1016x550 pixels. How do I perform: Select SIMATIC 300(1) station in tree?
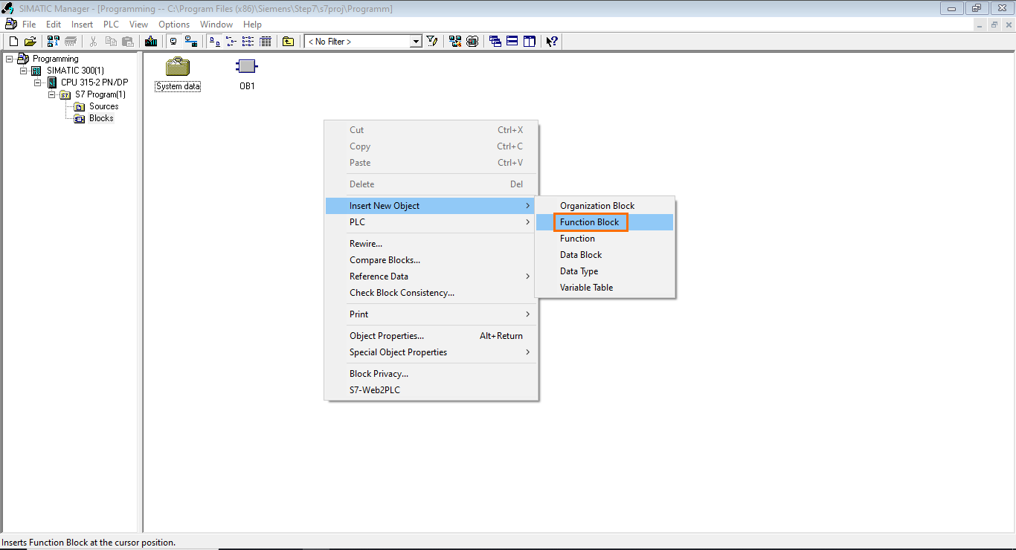[75, 71]
